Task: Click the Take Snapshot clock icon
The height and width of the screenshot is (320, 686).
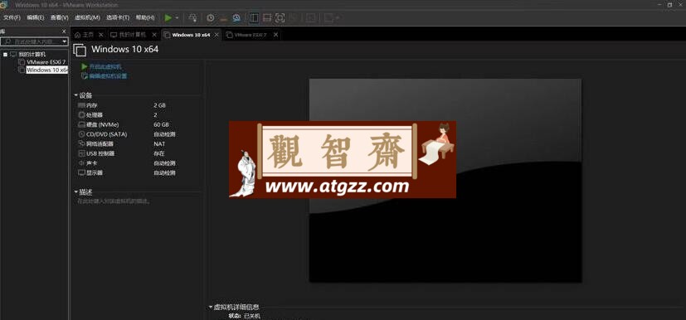Action: coord(211,18)
